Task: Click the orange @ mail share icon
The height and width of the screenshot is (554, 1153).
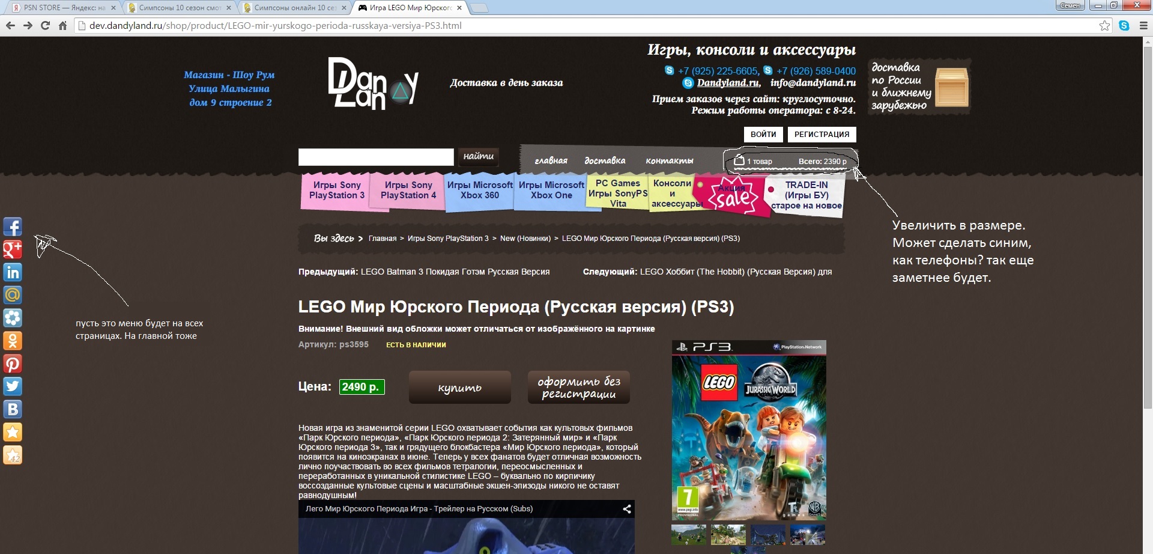Action: pyautogui.click(x=13, y=295)
